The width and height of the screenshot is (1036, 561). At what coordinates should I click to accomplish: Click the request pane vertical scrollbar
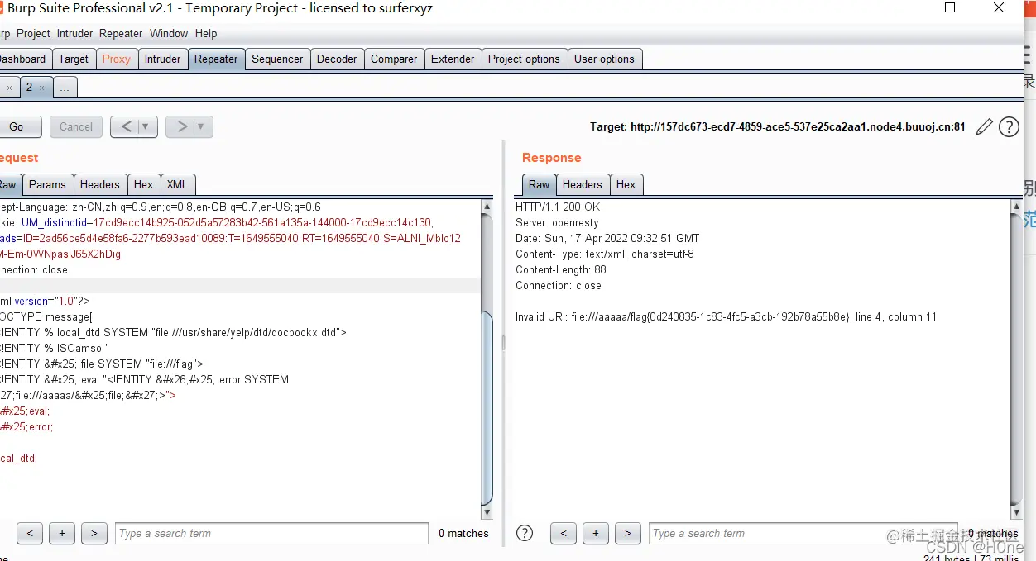[x=487, y=359]
